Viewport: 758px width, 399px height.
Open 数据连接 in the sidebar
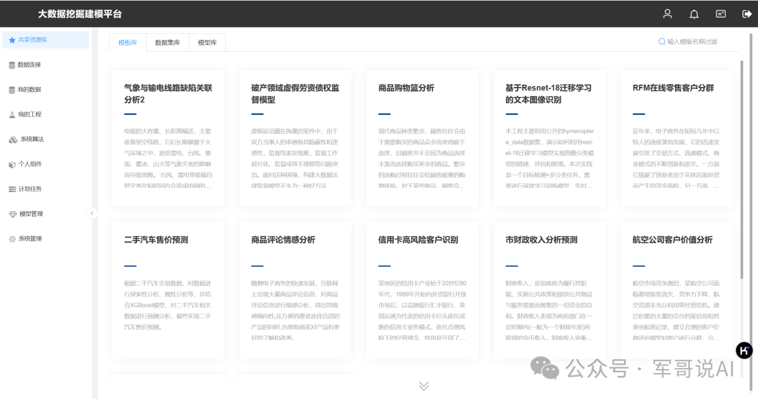point(46,65)
